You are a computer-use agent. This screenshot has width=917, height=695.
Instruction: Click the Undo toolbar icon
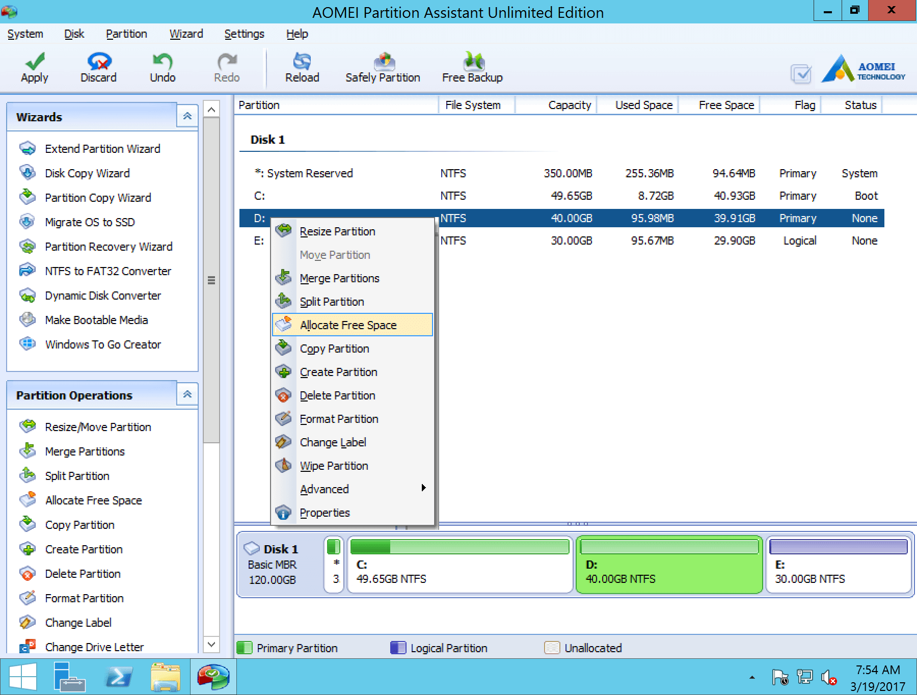click(162, 68)
